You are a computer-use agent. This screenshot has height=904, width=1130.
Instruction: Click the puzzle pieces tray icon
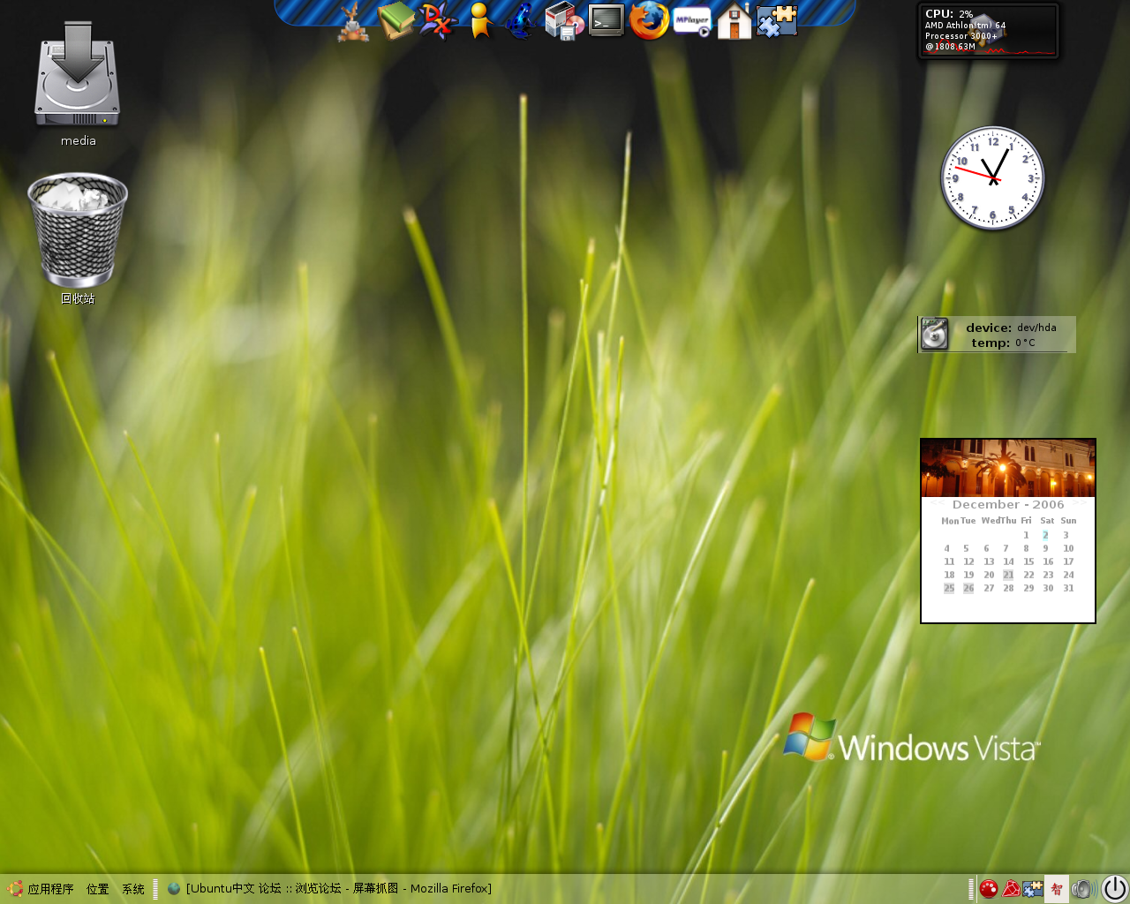[x=1033, y=889]
